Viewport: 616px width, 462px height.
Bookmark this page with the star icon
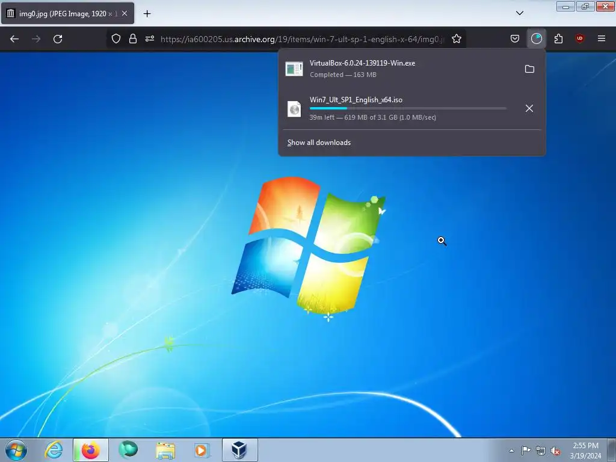(x=456, y=38)
